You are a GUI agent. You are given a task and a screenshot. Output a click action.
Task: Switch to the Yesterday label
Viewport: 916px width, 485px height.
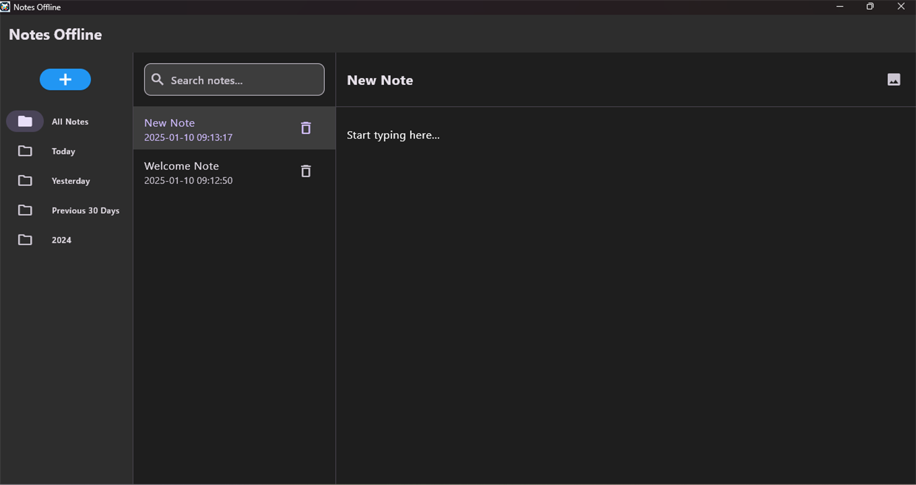[x=71, y=181]
